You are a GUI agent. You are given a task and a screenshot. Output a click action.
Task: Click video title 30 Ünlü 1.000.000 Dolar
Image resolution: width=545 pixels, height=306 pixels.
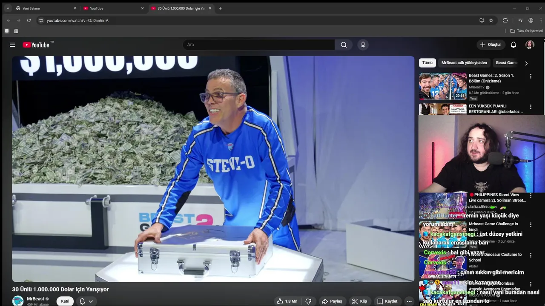60,289
